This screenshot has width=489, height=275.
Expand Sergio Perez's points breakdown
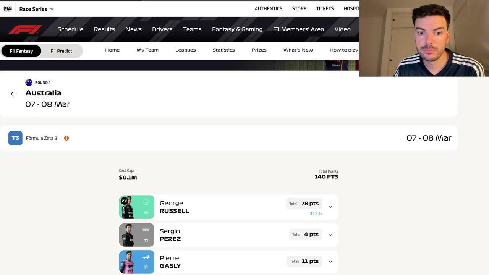[330, 235]
